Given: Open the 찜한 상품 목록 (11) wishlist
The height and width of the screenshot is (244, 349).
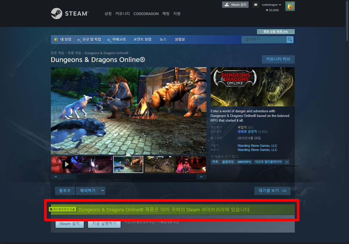Looking at the screenshot, I should pyautogui.click(x=276, y=32).
